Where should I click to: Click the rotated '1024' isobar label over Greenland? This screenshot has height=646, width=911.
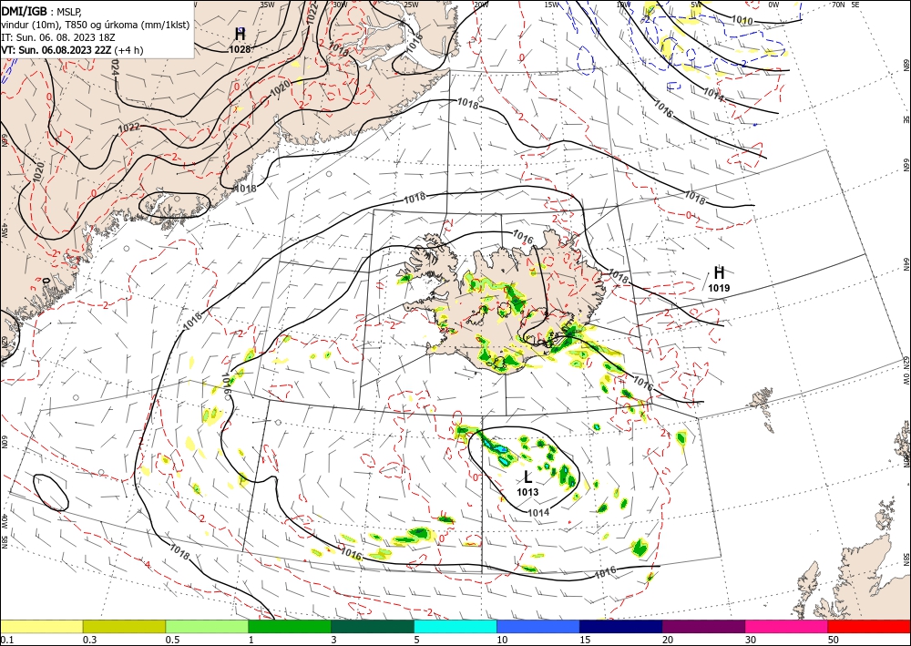click(115, 67)
